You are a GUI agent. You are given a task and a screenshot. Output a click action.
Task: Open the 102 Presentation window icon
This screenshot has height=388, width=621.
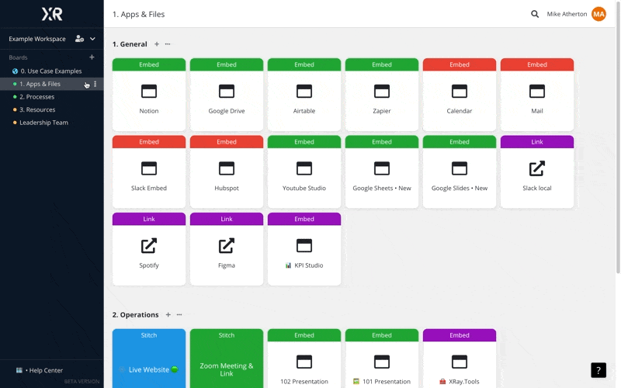click(304, 362)
